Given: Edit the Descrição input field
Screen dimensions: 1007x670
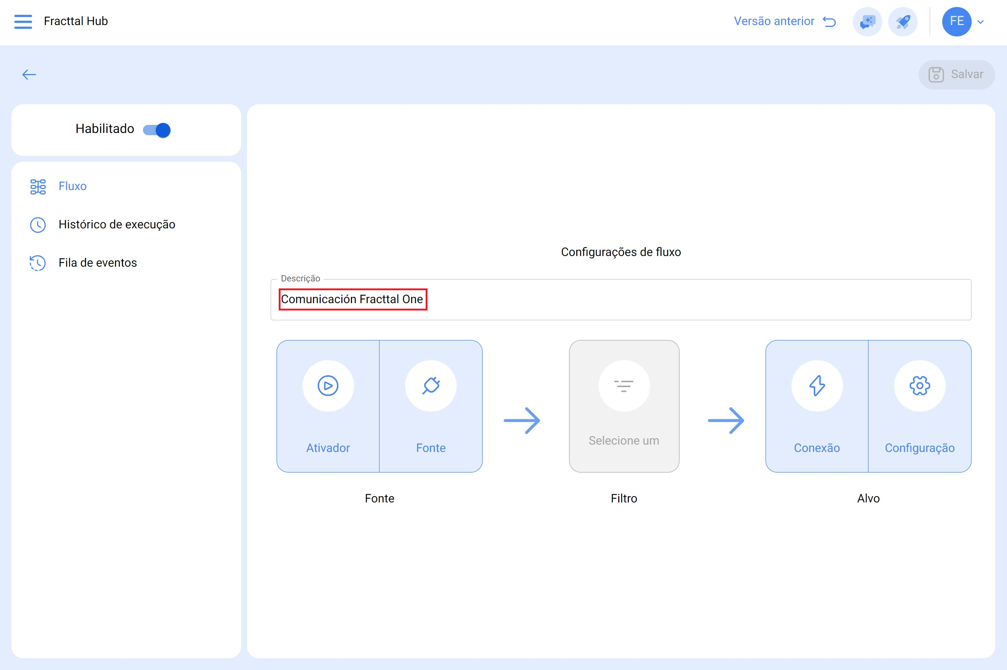Looking at the screenshot, I should 621,299.
